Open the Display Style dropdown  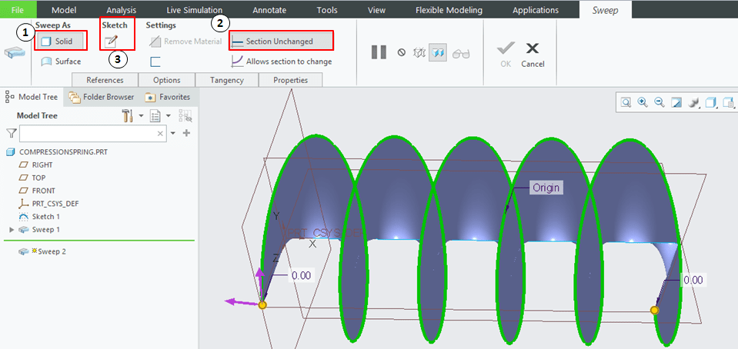(x=712, y=102)
